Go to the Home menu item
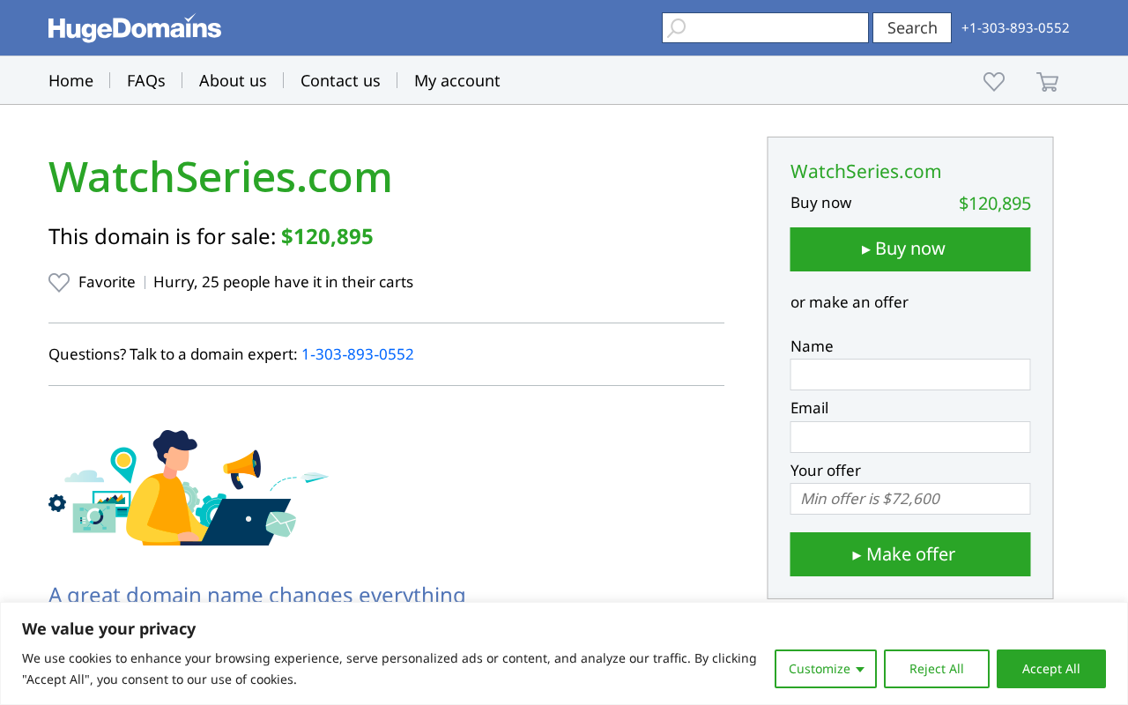 click(x=70, y=80)
